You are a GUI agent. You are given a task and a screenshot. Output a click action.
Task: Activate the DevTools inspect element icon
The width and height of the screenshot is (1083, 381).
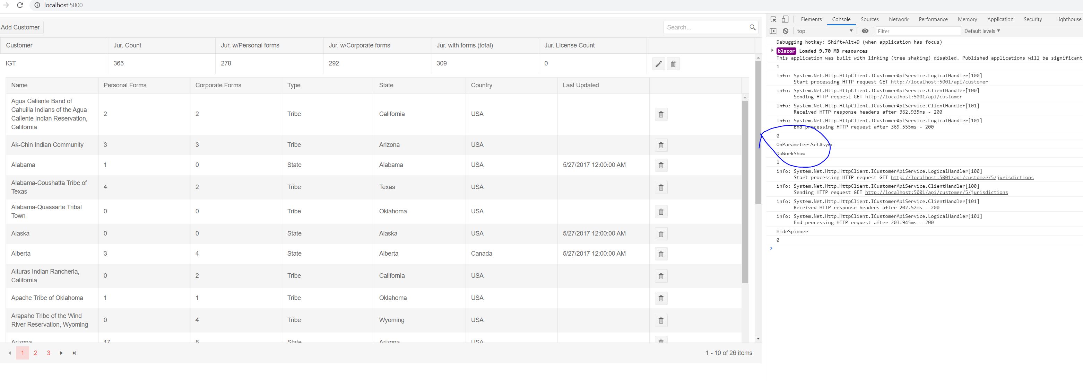click(x=773, y=19)
